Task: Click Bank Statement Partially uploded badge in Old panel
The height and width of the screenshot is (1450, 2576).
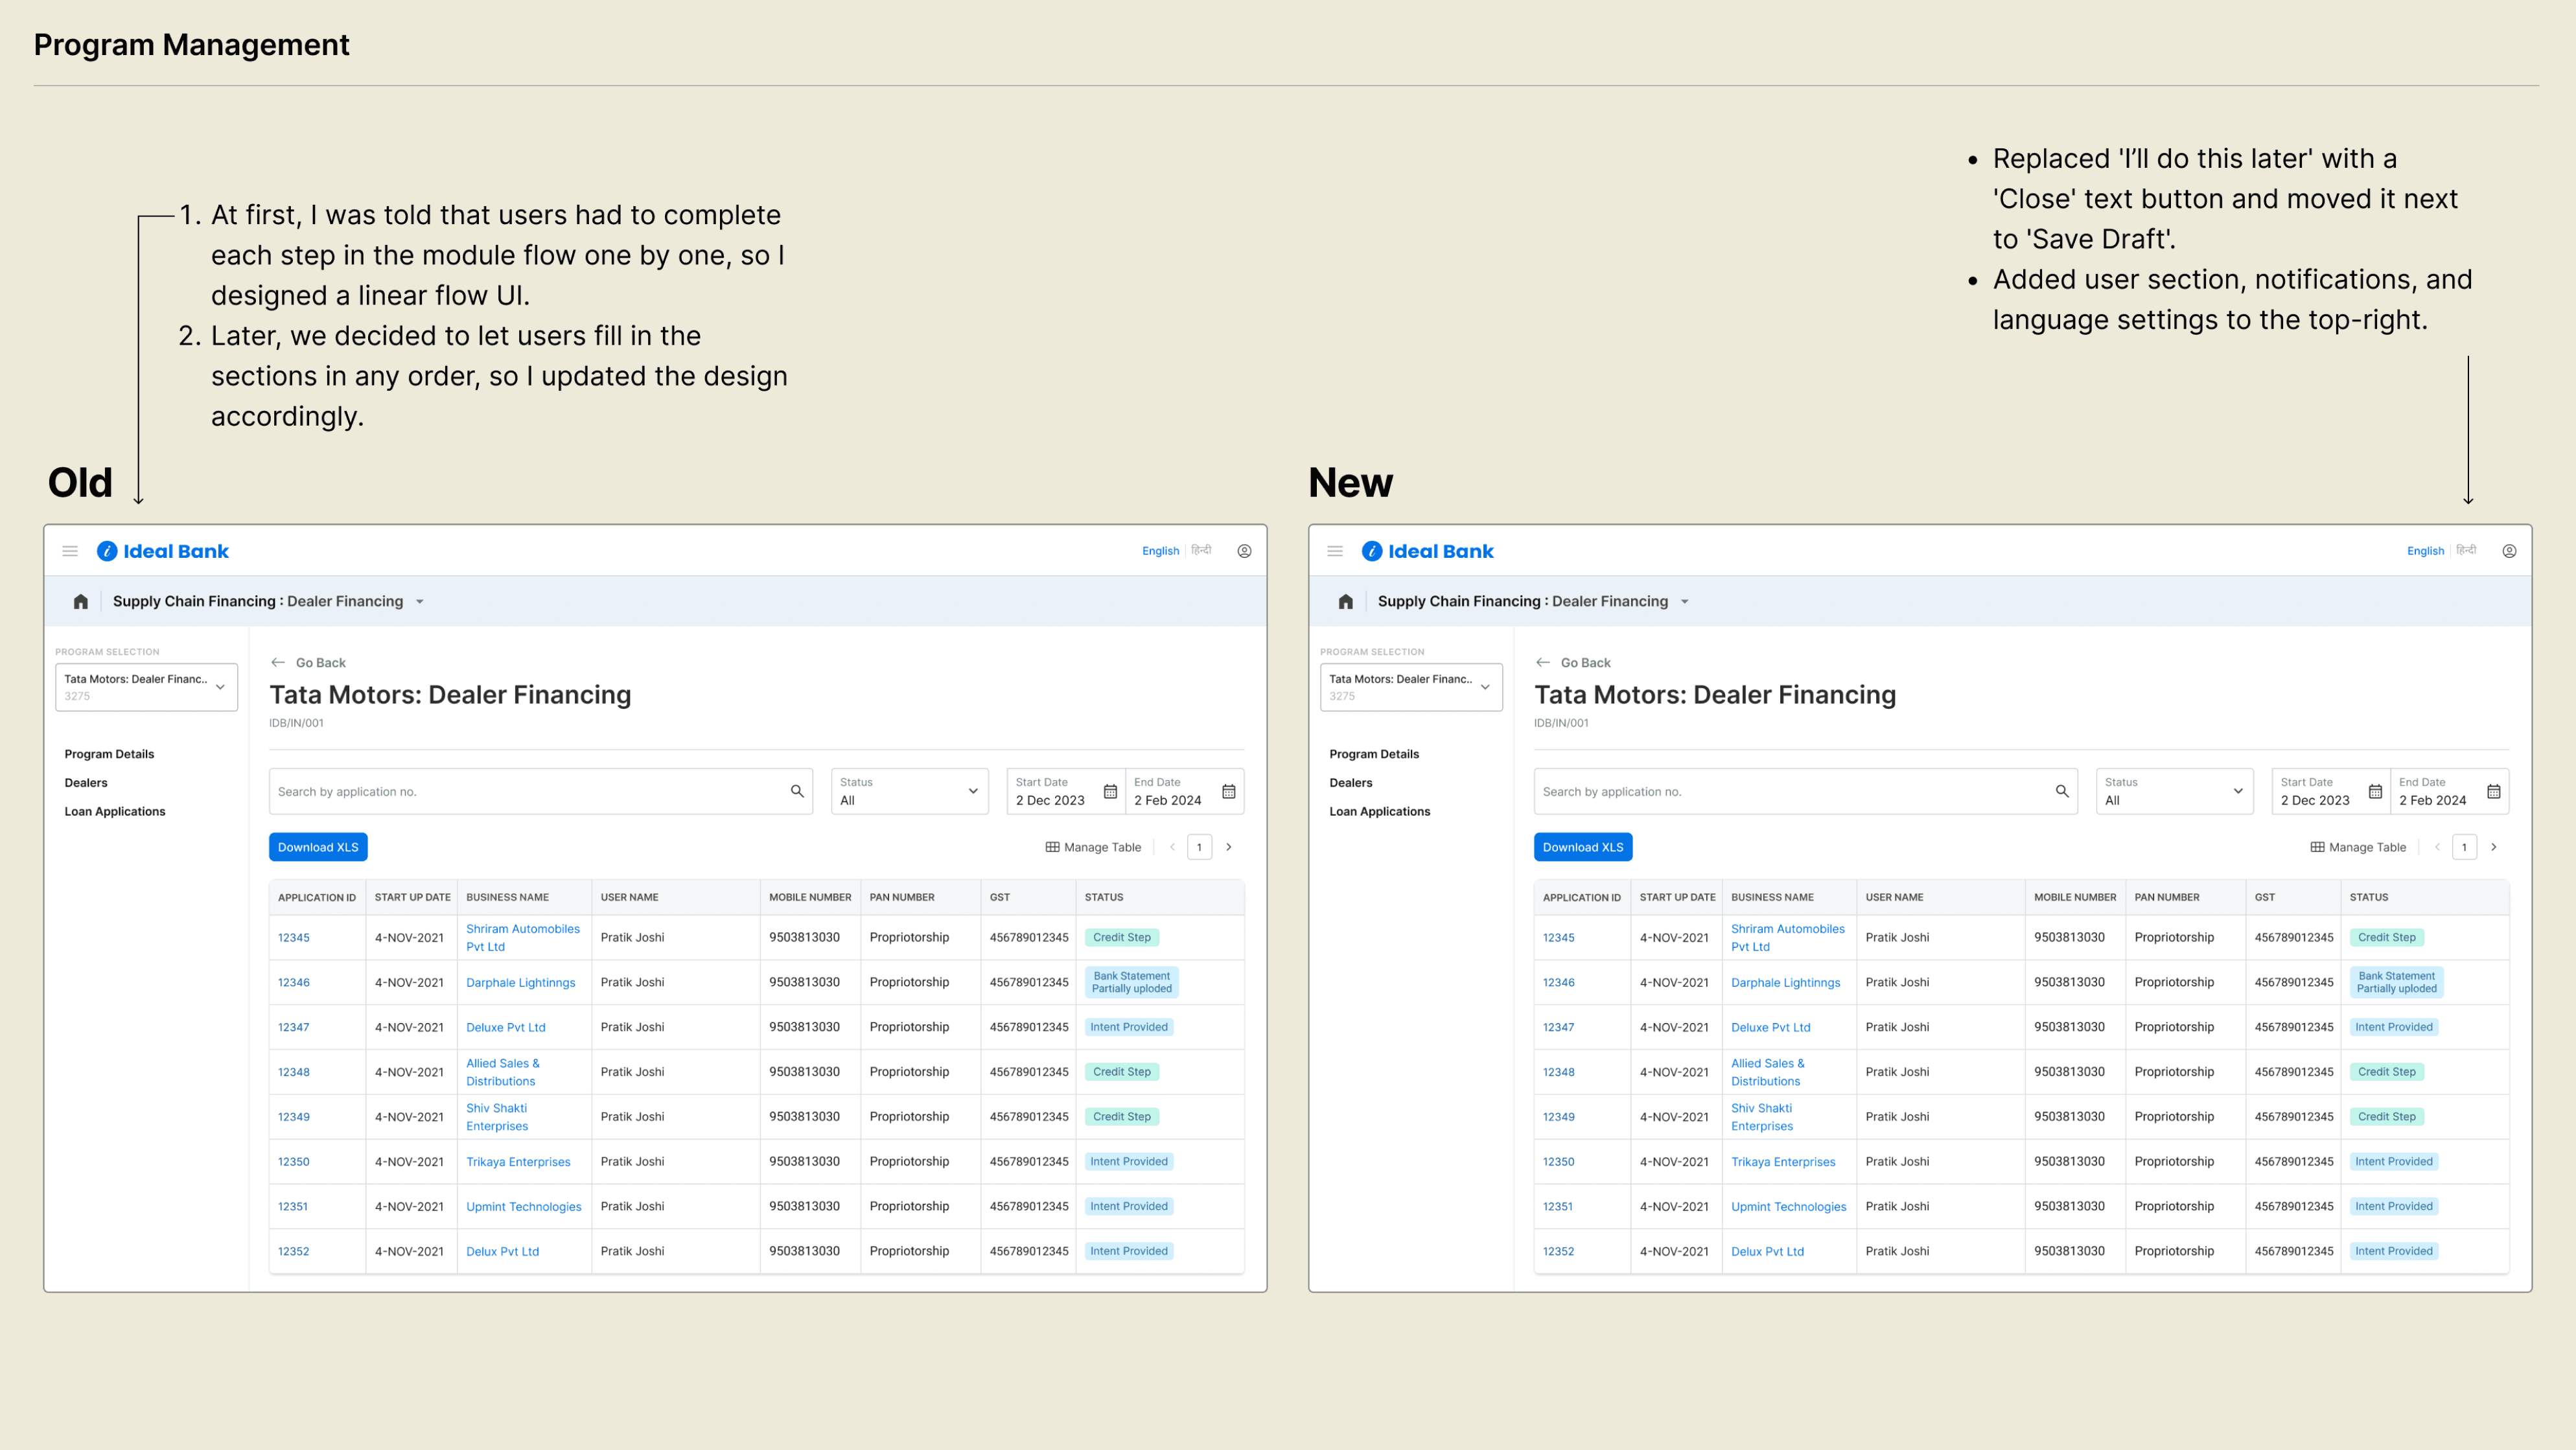Action: point(1131,982)
